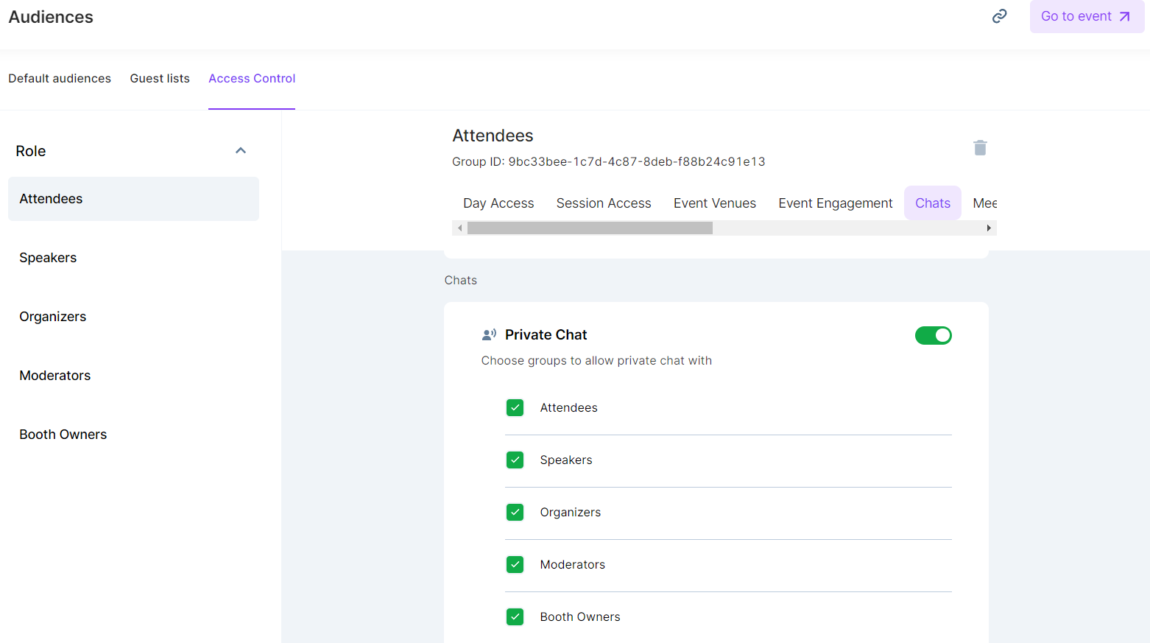Uncheck the Booth Owners checkbox

pos(515,617)
